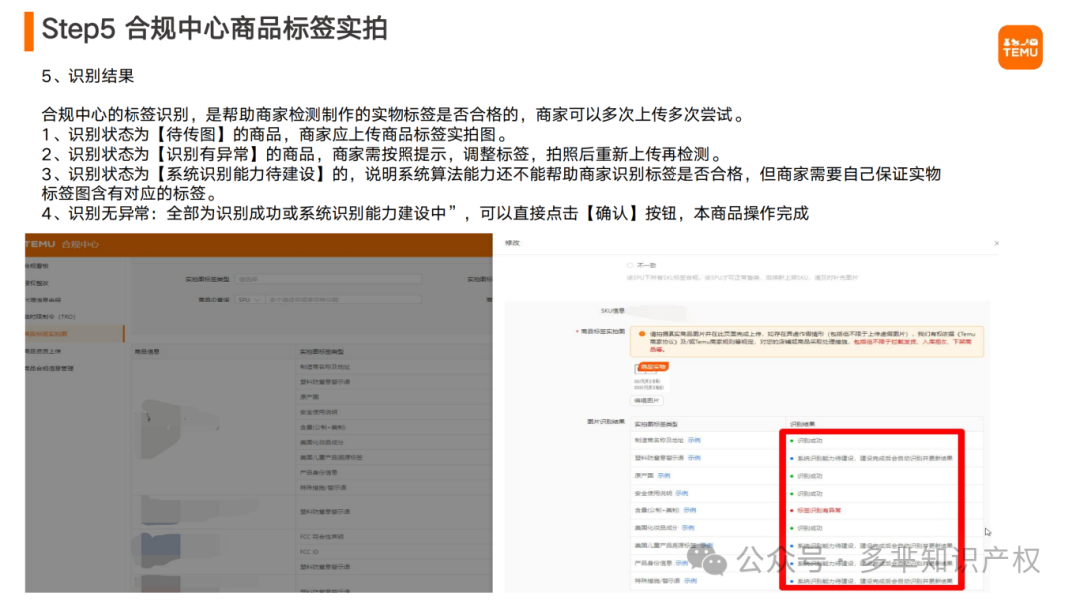Select highlighted 商品标签实拍图 sidebar item
The image size is (1076, 604).
(74, 334)
